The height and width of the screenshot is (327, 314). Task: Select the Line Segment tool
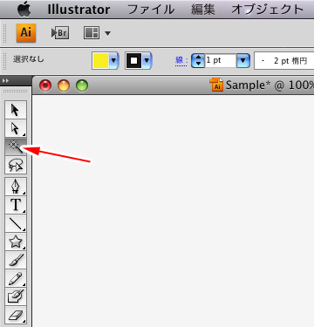[16, 223]
